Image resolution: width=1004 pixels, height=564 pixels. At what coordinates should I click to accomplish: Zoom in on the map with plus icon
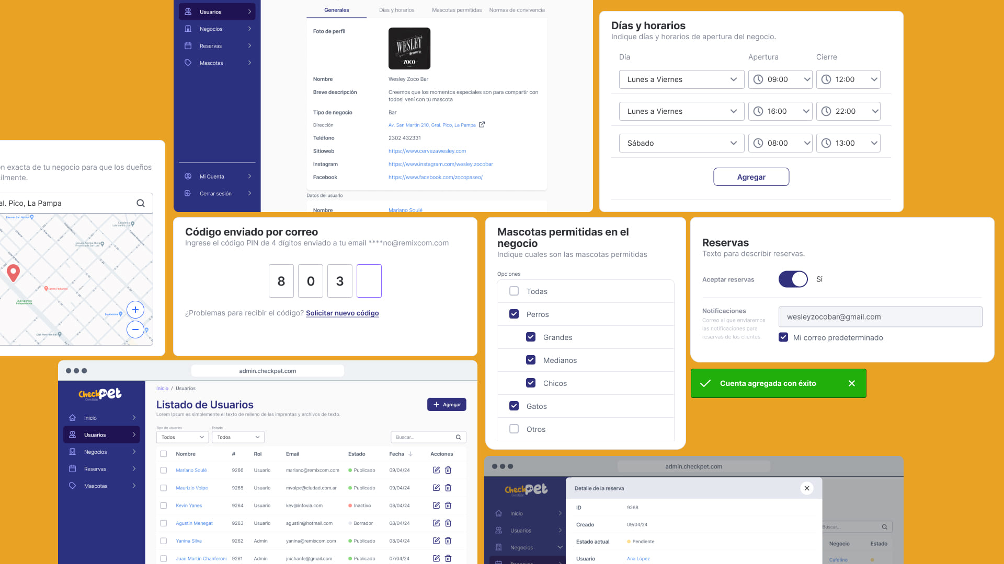(x=135, y=310)
